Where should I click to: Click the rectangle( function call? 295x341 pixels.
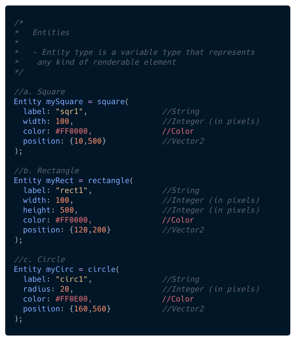[110, 181]
